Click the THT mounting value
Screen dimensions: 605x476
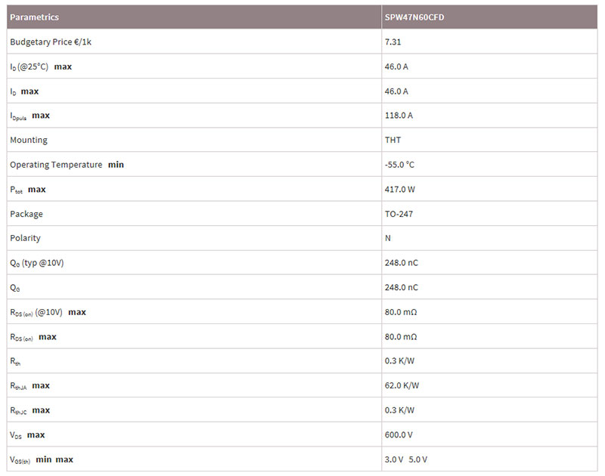[x=392, y=141]
